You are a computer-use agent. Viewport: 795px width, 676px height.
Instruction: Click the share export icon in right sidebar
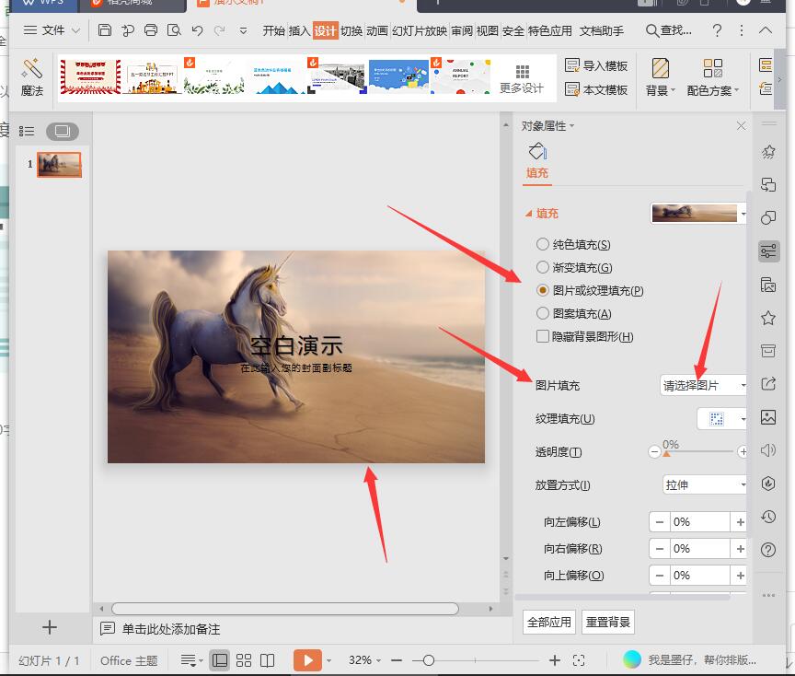[x=768, y=384]
